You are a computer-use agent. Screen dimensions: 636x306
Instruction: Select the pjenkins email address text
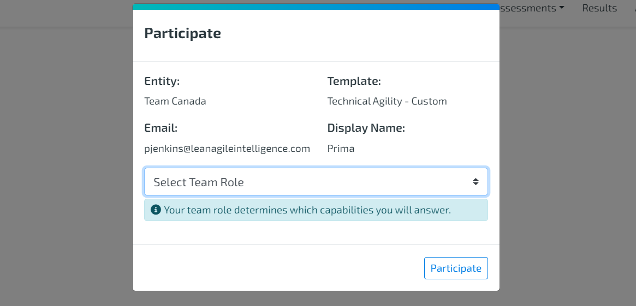tap(227, 149)
